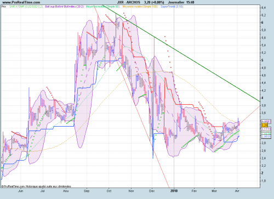
Task: Click the Avr date axis label
Action: [x=237, y=191]
